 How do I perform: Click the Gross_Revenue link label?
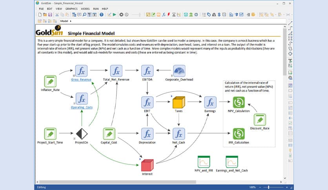coord(81,79)
